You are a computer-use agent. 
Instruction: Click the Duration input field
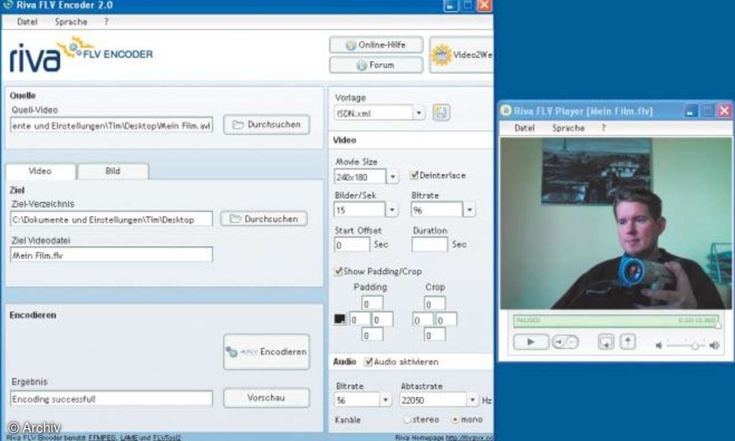(429, 244)
